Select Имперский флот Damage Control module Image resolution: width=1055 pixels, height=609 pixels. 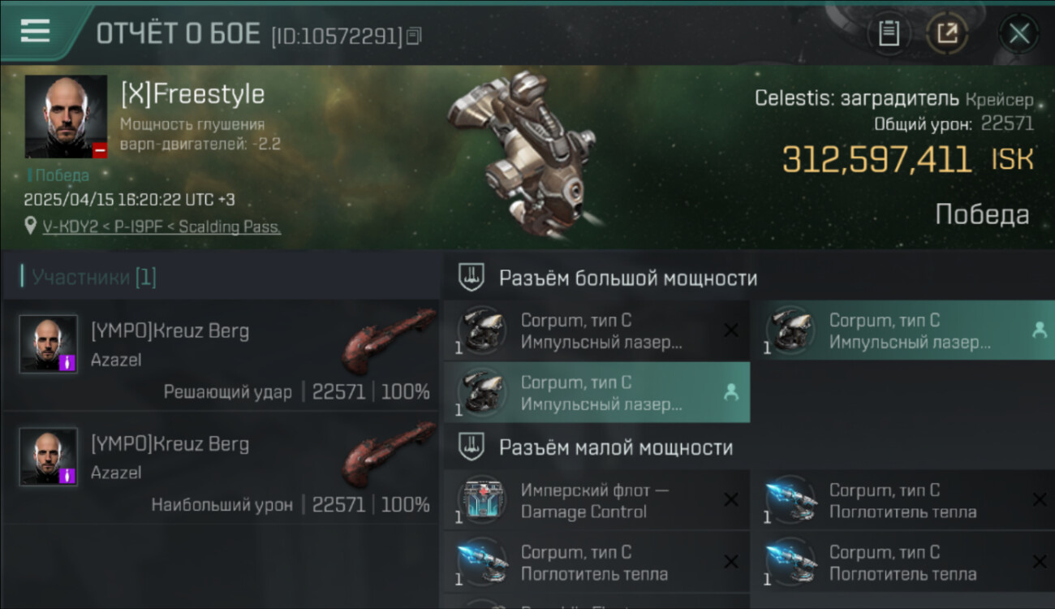tap(596, 501)
